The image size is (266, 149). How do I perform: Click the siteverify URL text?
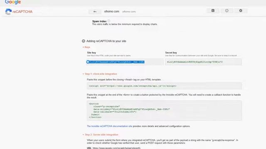coord(116,148)
